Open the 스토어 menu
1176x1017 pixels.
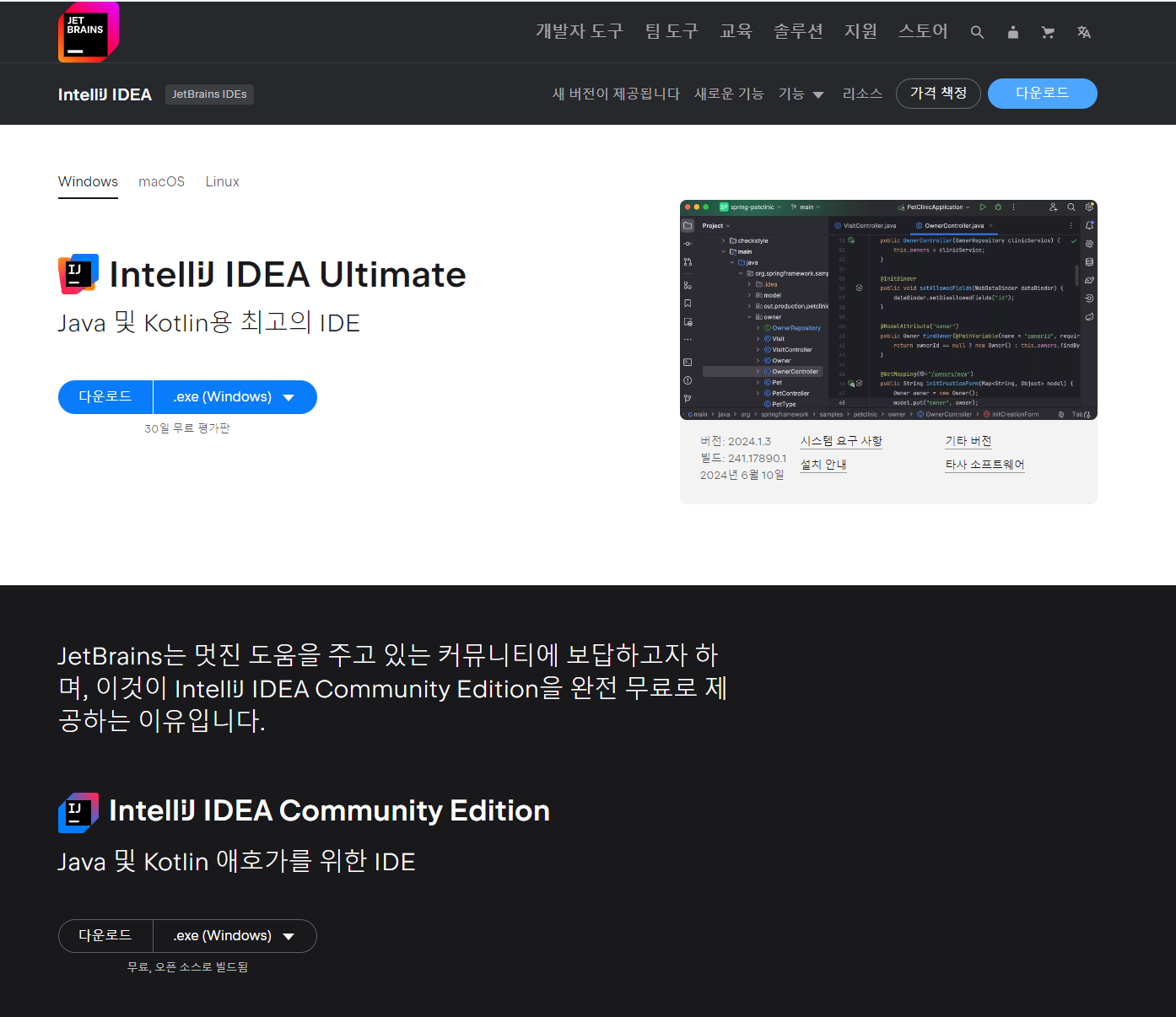923,31
